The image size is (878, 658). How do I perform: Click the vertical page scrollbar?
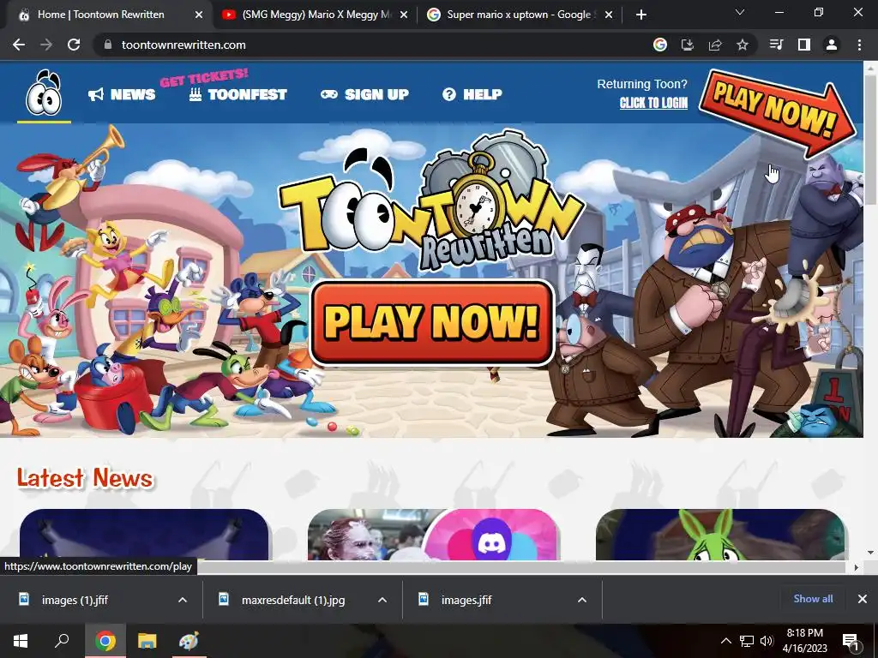pos(870,140)
